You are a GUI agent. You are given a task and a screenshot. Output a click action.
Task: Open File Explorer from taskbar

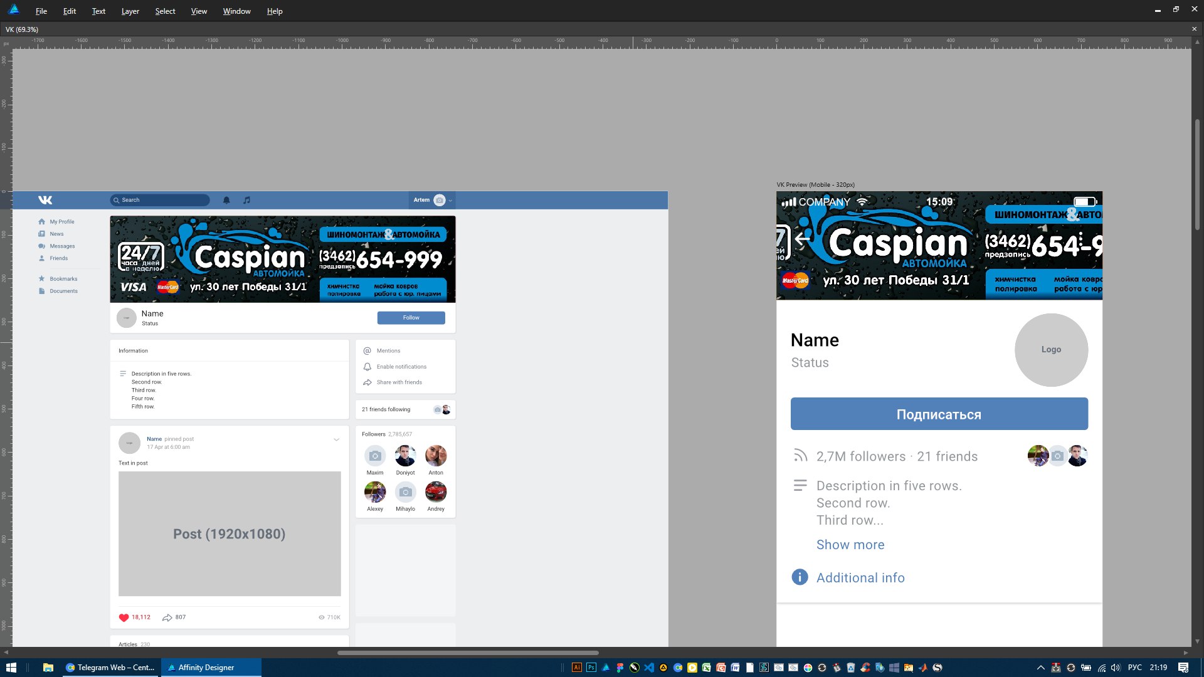click(48, 668)
